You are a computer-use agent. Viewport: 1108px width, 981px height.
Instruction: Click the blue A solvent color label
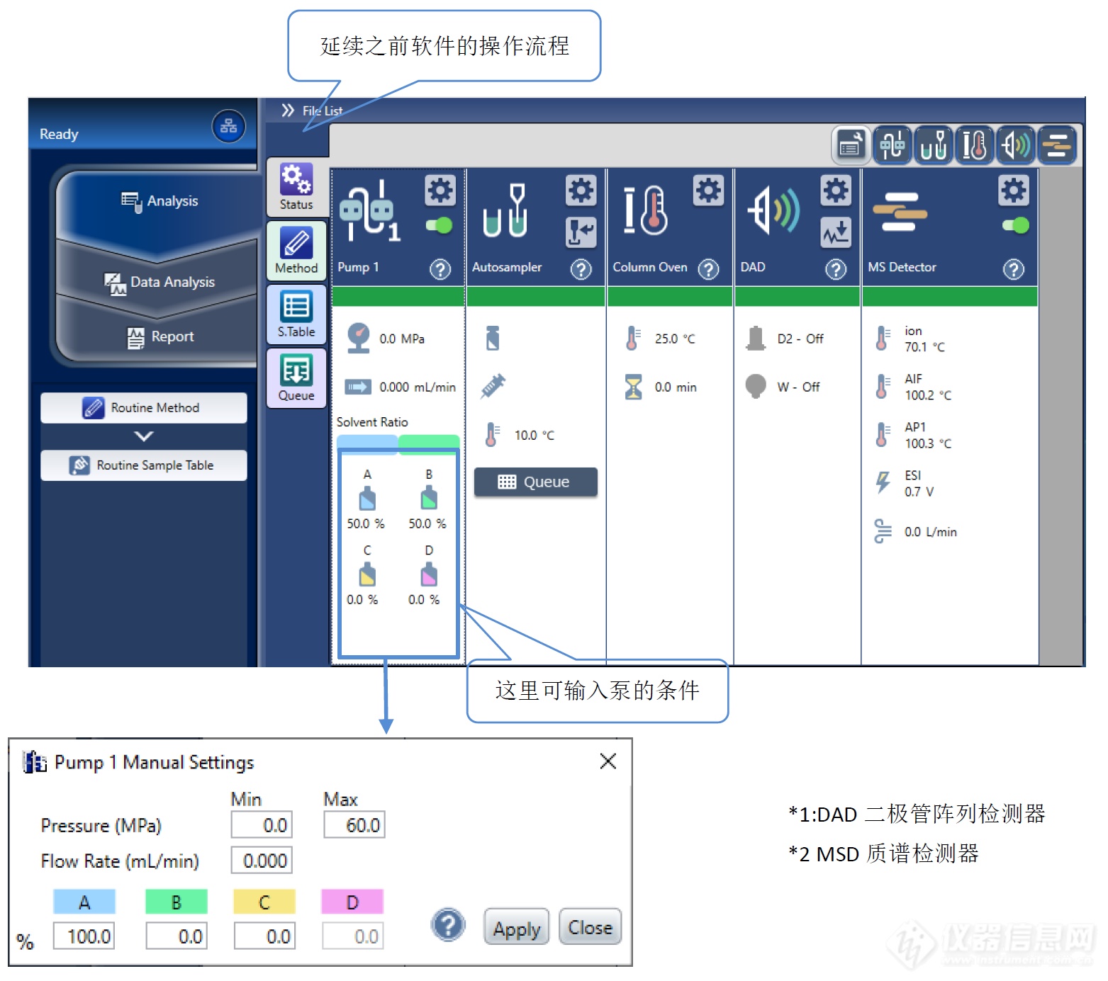(84, 902)
